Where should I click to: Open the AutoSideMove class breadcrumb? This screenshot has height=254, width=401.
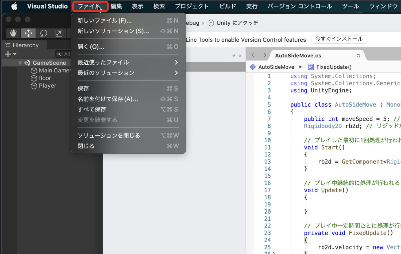[276, 67]
